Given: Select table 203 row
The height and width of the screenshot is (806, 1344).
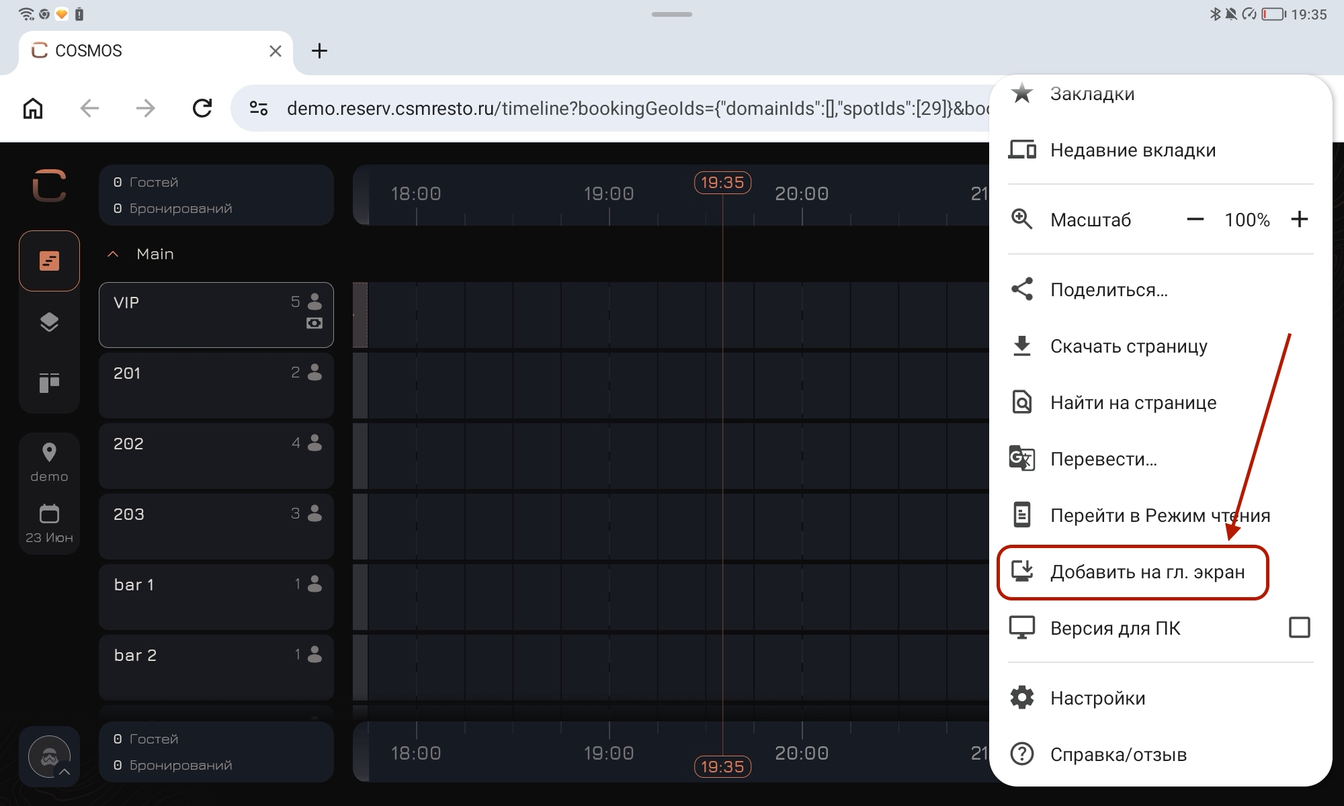Looking at the screenshot, I should 216,527.
